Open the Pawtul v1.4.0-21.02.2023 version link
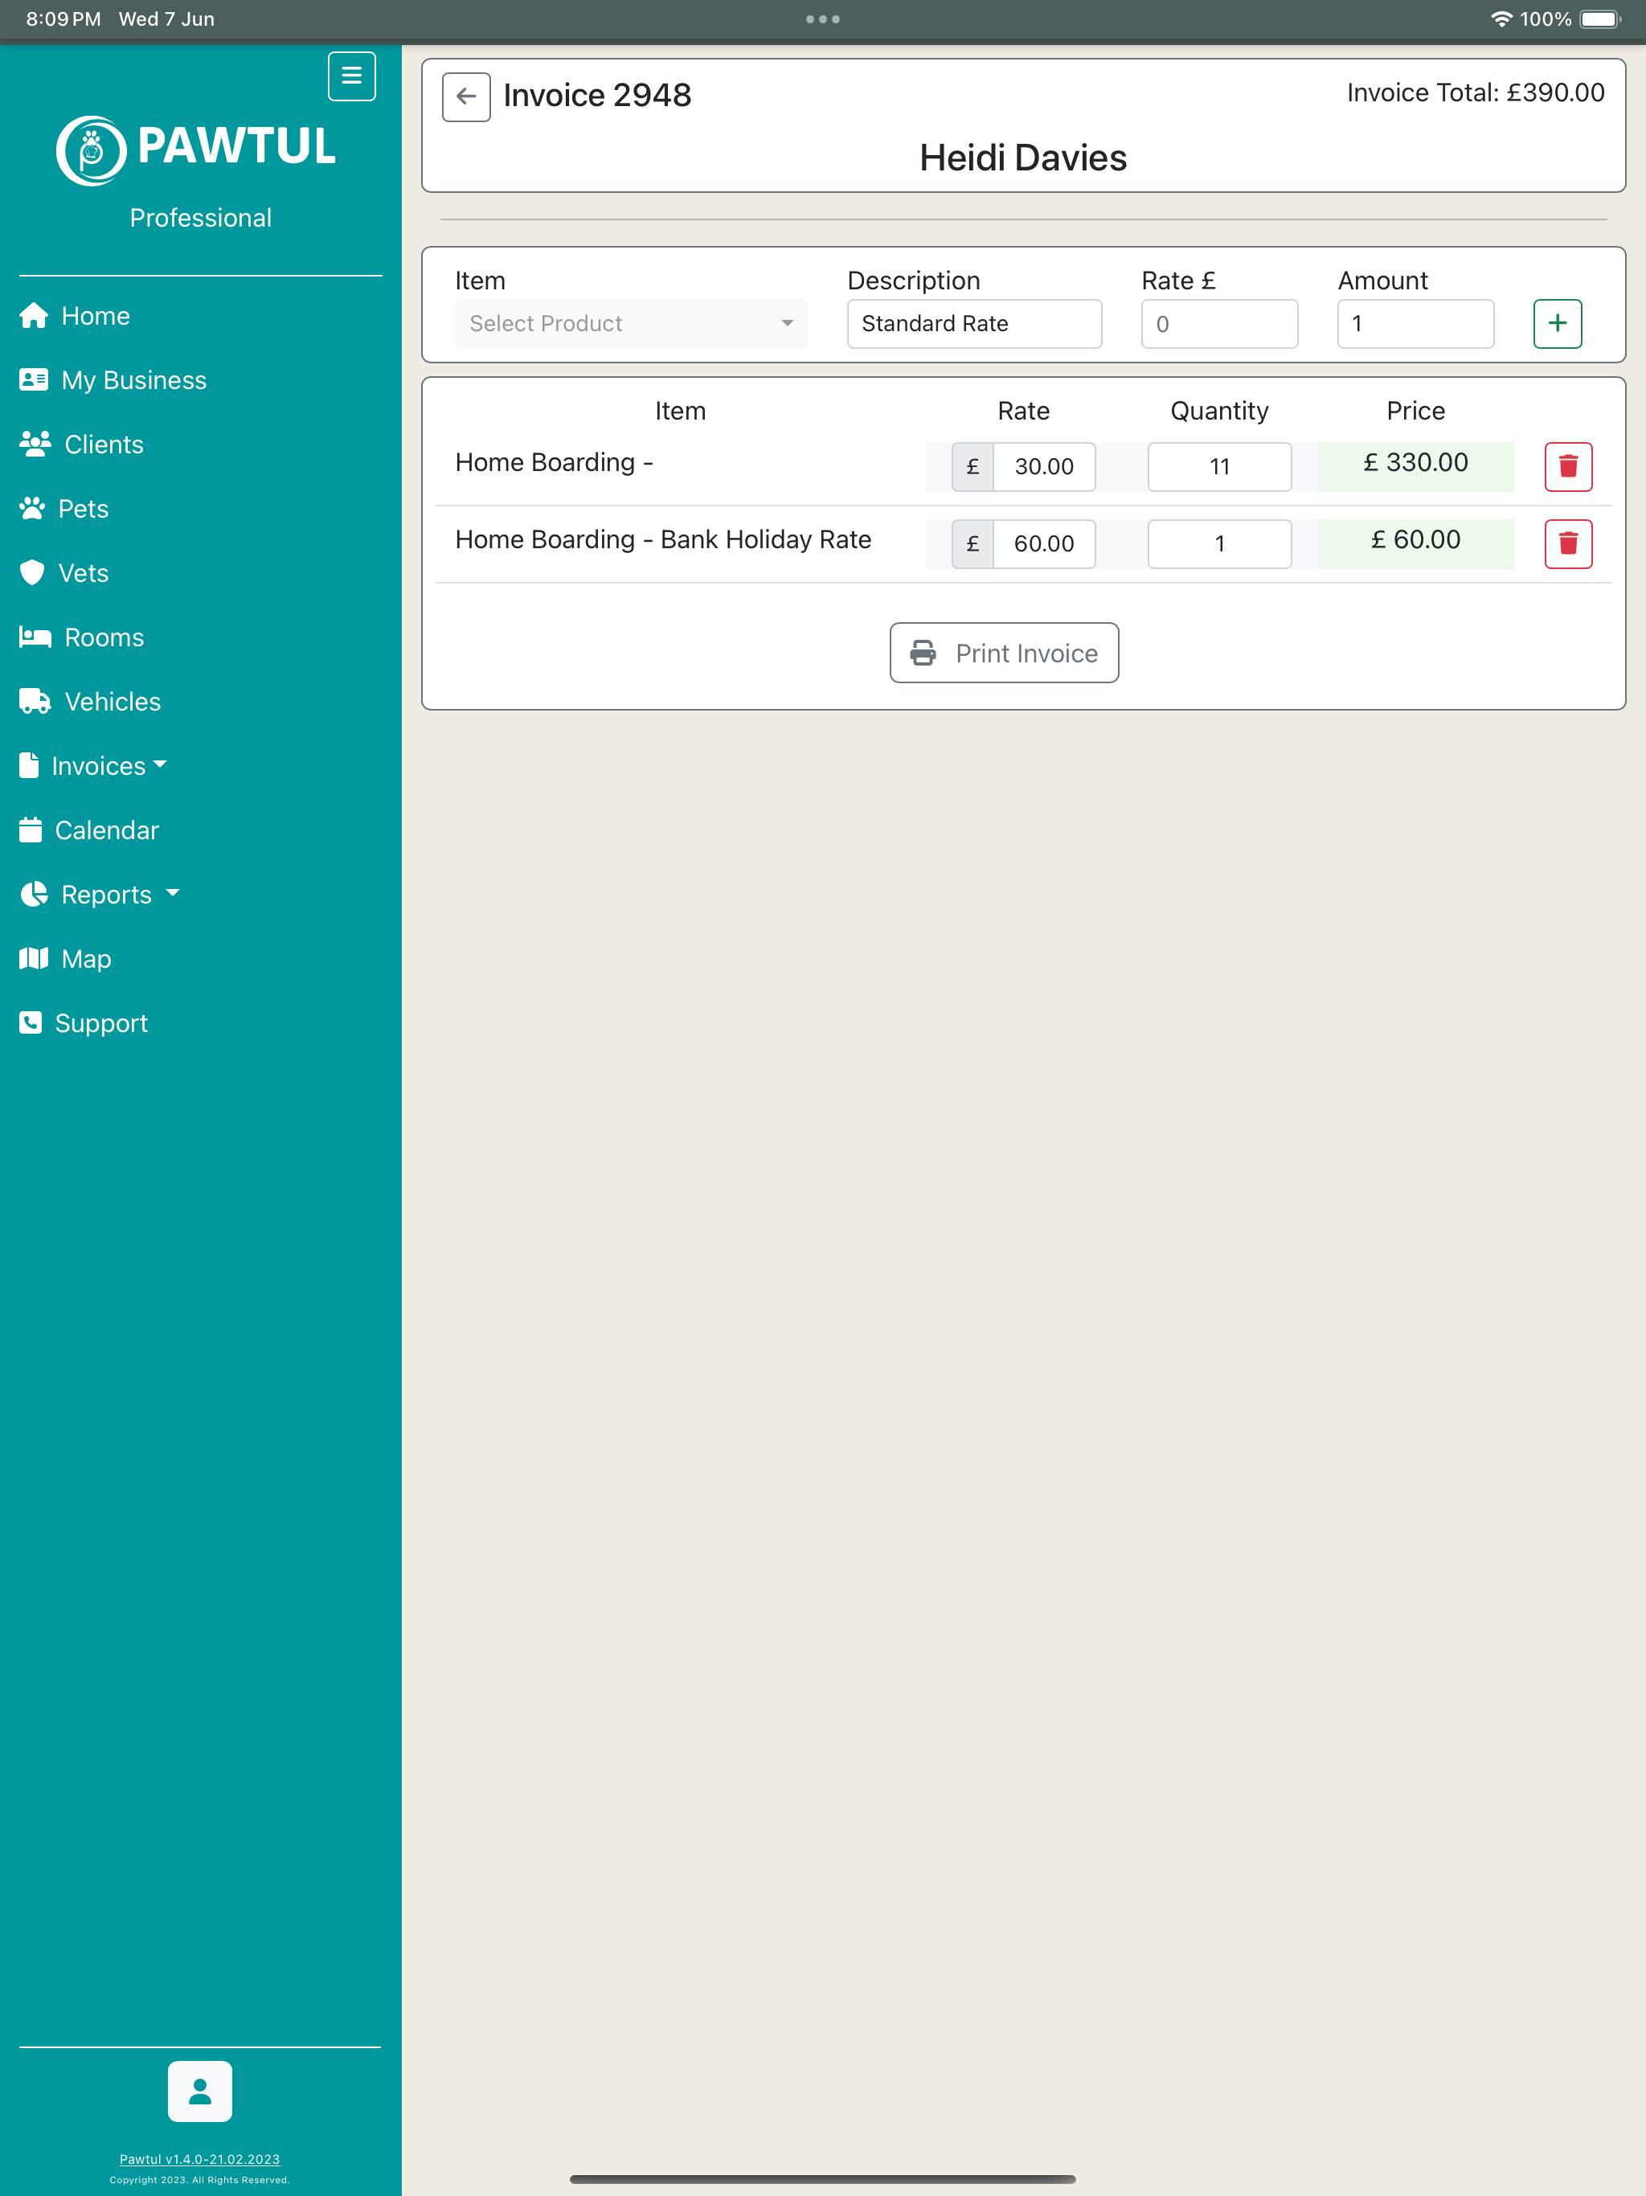1646x2196 pixels. (x=199, y=2159)
